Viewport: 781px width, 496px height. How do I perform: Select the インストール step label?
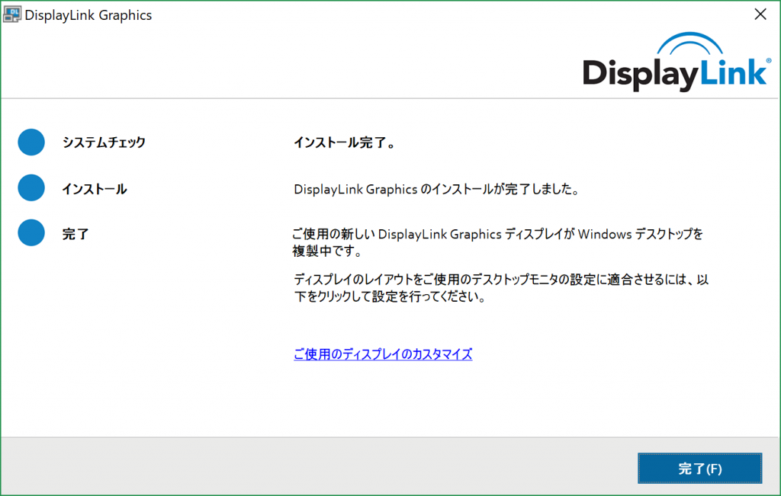pos(94,189)
